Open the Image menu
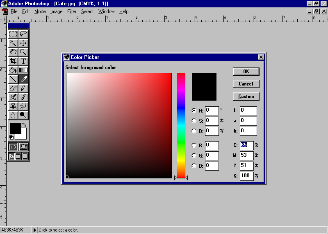This screenshot has width=328, height=234. [56, 11]
